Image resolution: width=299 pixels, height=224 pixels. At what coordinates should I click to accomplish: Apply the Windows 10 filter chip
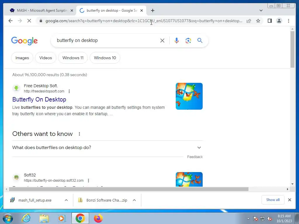point(105,58)
